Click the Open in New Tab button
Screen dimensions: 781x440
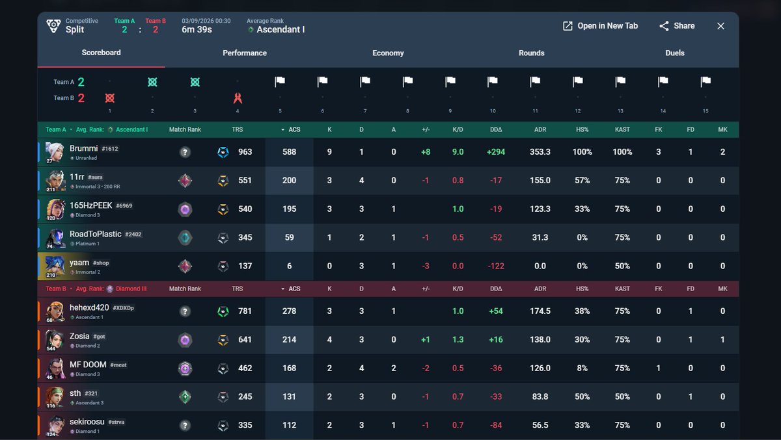[x=600, y=26]
